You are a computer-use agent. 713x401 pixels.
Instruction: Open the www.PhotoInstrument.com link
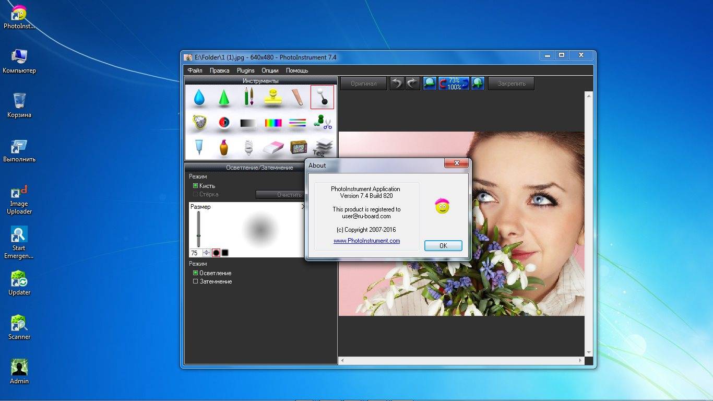[367, 241]
